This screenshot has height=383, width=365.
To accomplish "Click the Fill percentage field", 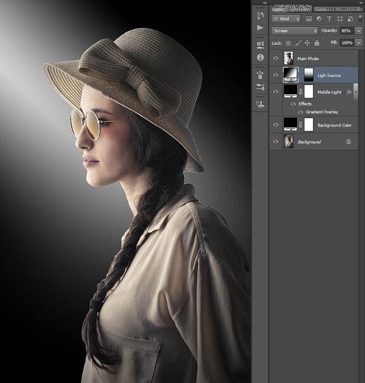I will (x=346, y=43).
